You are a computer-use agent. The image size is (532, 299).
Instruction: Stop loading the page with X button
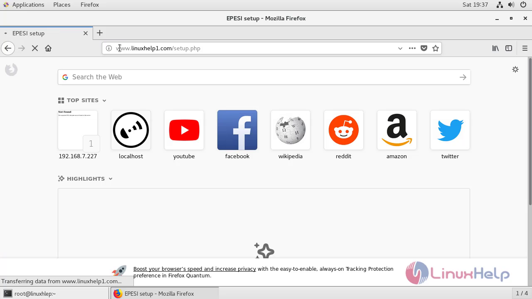click(35, 48)
